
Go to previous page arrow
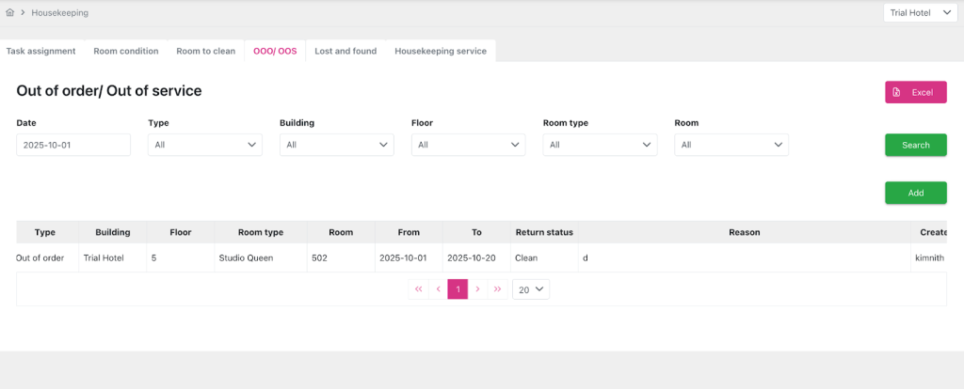pyautogui.click(x=438, y=289)
